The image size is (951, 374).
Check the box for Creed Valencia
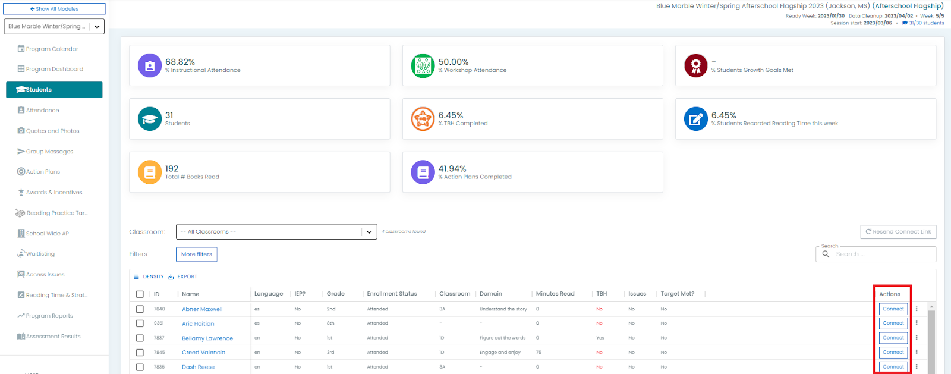click(140, 353)
